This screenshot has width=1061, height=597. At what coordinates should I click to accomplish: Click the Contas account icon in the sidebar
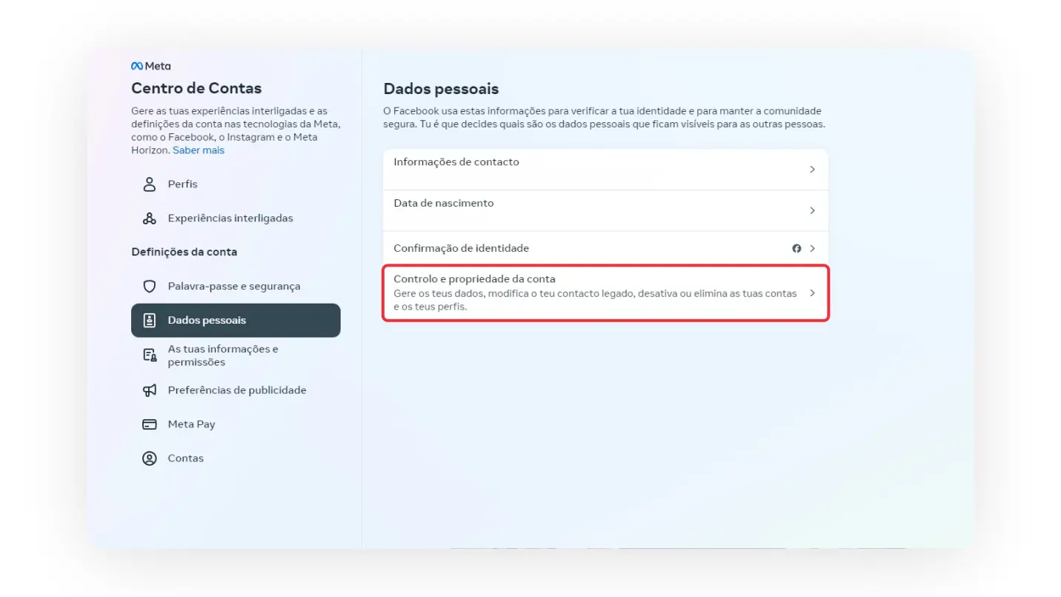click(x=150, y=458)
